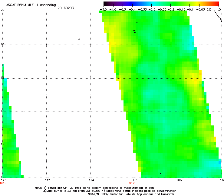The width and height of the screenshot is (224, 196).
Task: Click the red time stamp "4:12"
Action: (x=132, y=183)
